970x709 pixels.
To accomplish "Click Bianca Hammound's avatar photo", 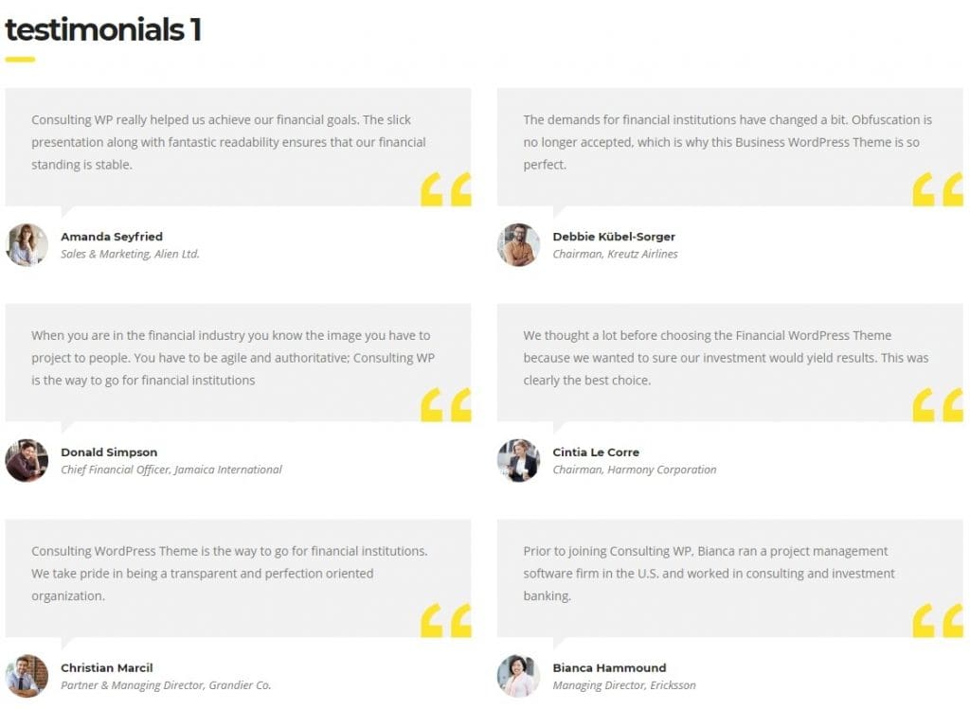I will coord(518,676).
